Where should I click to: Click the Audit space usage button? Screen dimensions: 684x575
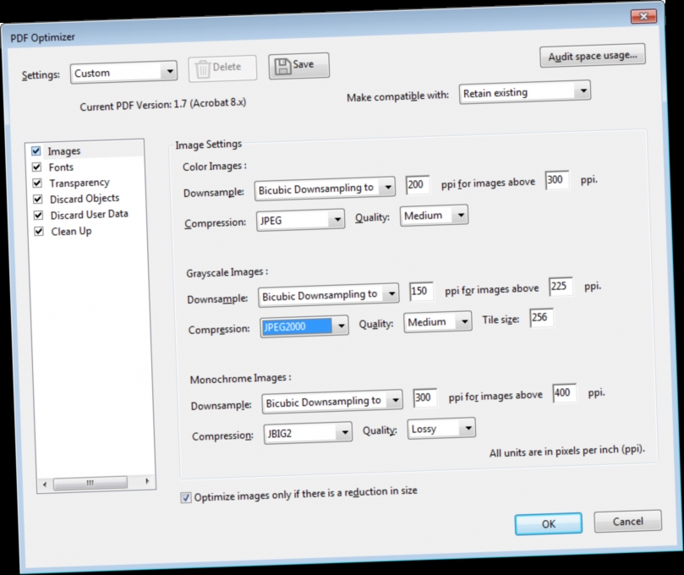[x=592, y=55]
